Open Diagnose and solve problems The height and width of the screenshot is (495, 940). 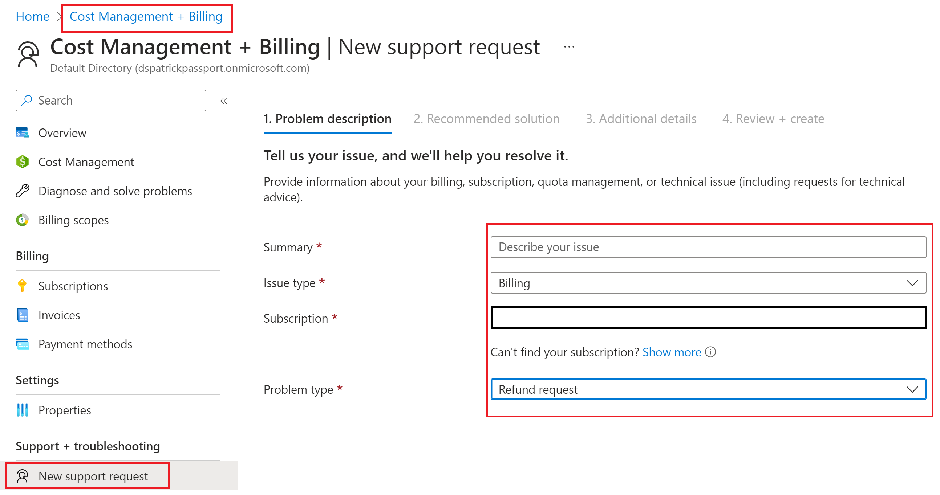115,191
